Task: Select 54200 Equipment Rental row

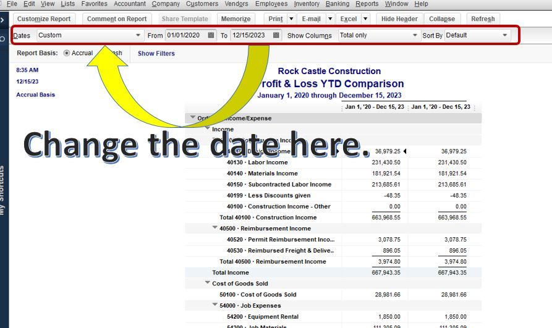Action: [333, 317]
